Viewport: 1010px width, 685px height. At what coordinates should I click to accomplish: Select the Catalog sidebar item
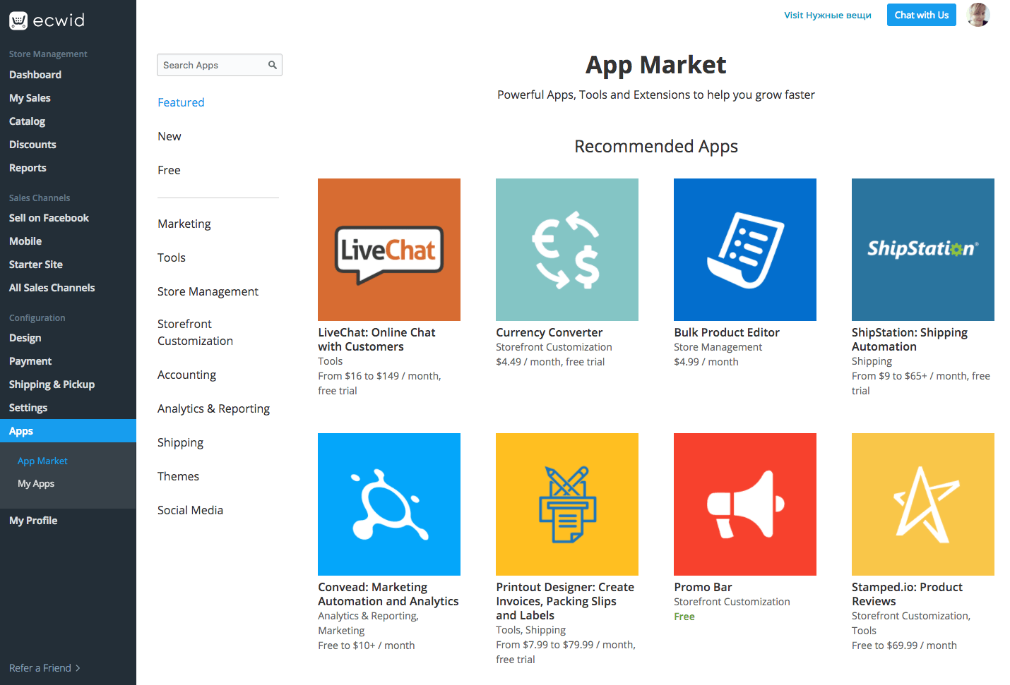pos(28,121)
